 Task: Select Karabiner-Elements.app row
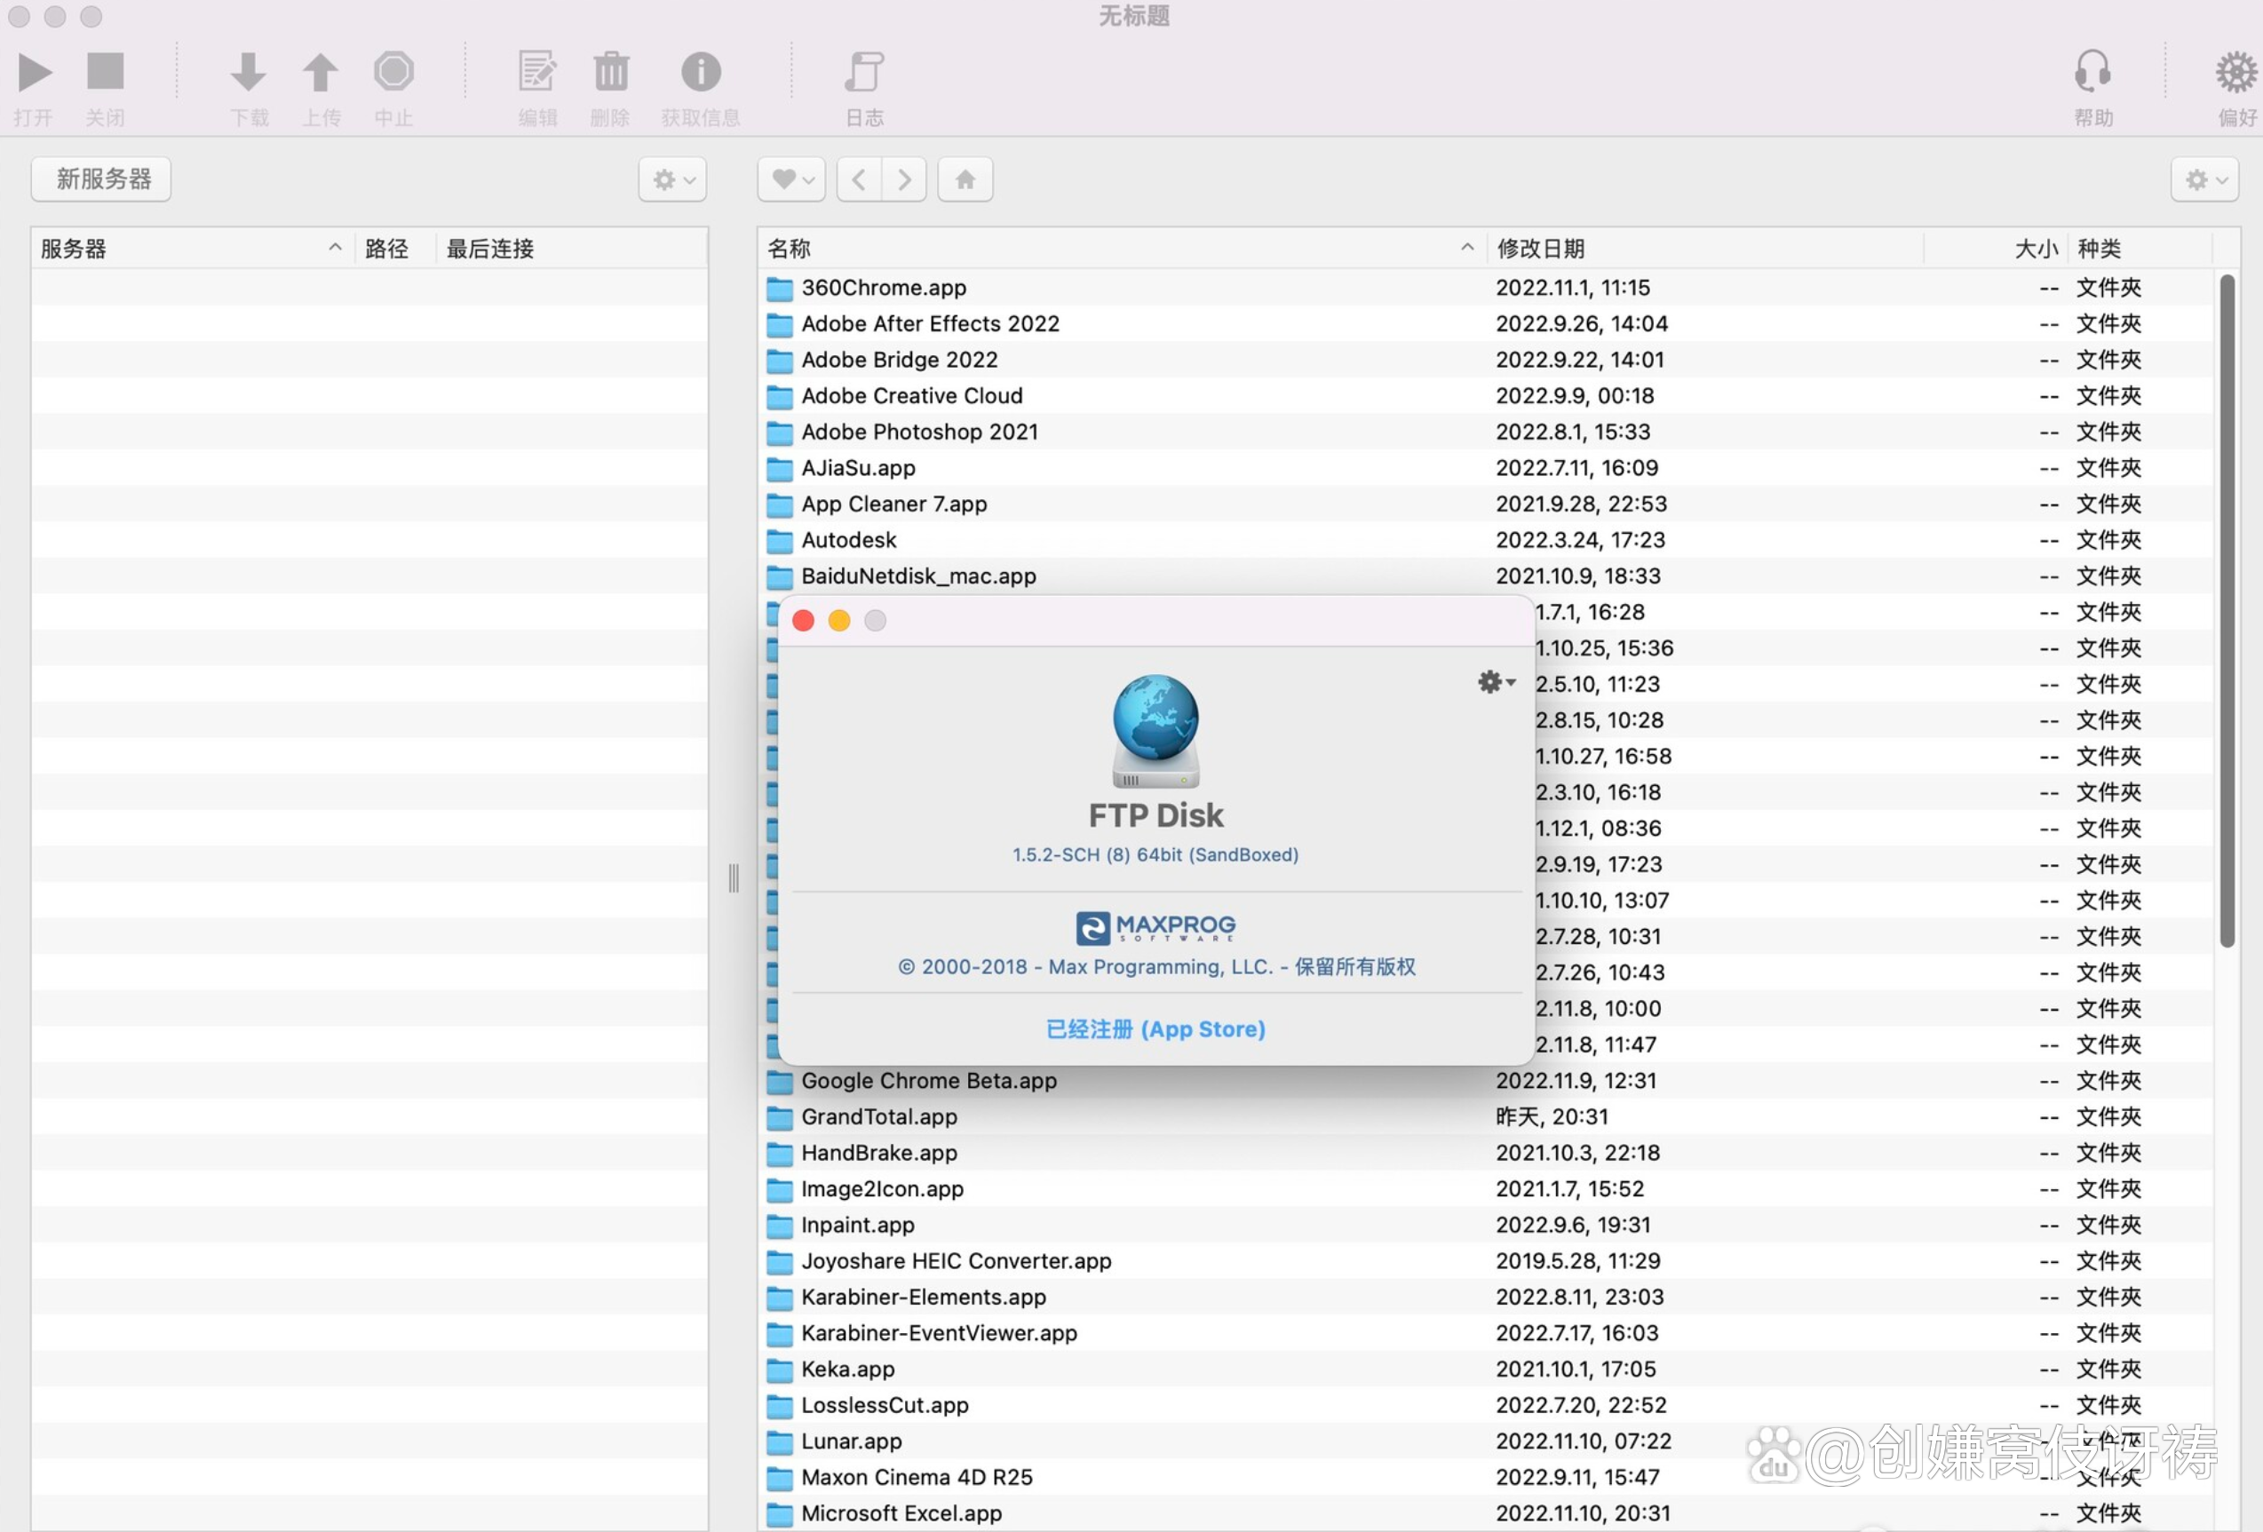pyautogui.click(x=1485, y=1298)
